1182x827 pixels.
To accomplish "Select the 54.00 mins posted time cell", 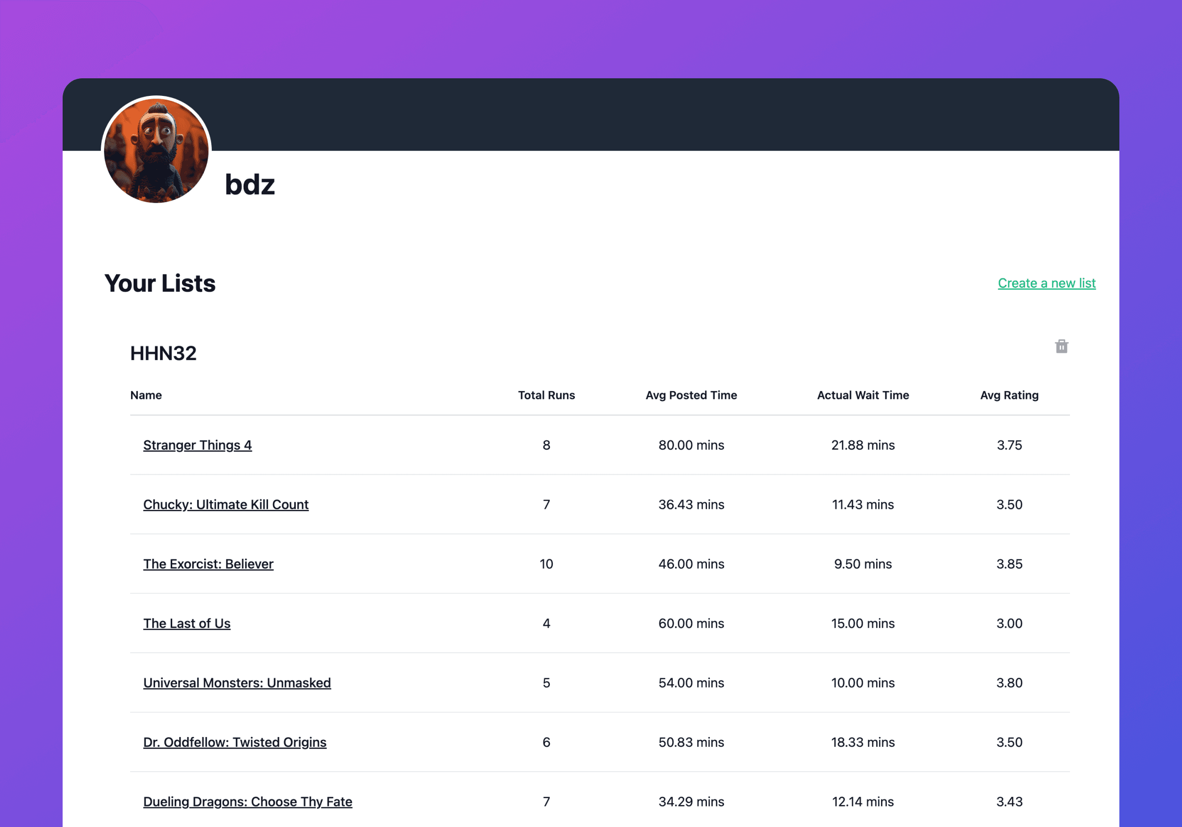I will [x=691, y=683].
